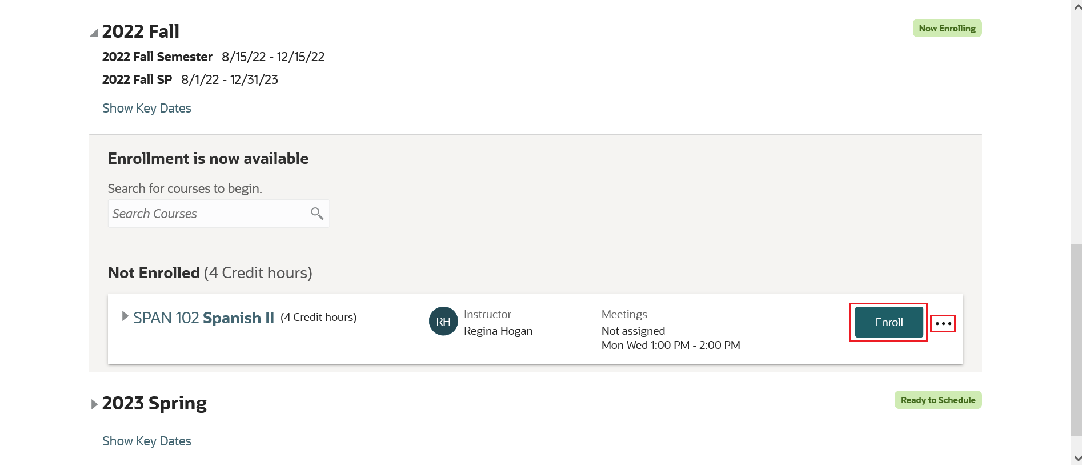Click the scrollbar down arrow
Viewport: 1082px width, 470px height.
click(x=1077, y=458)
